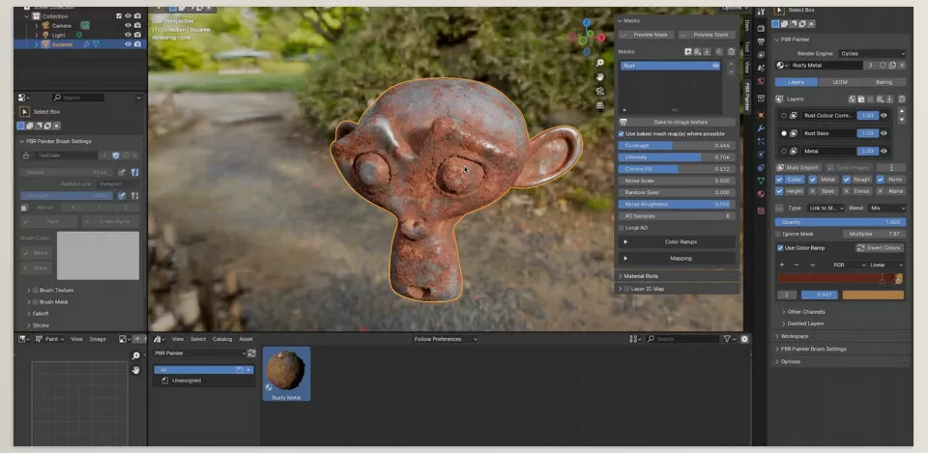Viewport: 928px width, 453px height.
Task: Open the Follow Preferences dropdown
Action: (x=446, y=339)
